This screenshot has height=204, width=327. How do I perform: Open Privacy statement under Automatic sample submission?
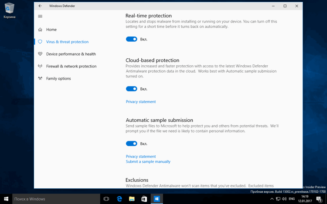(141, 157)
